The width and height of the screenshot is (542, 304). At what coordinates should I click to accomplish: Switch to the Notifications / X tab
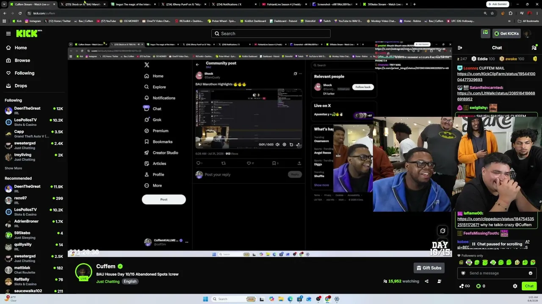click(234, 4)
